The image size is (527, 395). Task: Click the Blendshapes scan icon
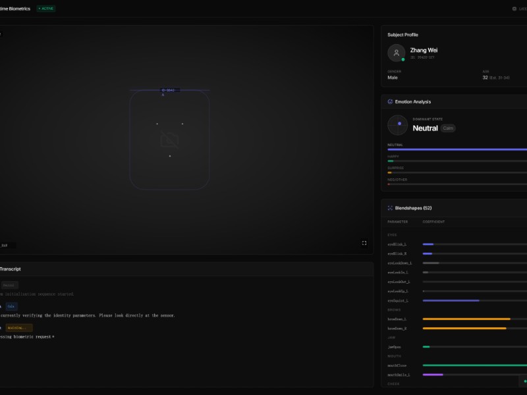click(x=390, y=208)
